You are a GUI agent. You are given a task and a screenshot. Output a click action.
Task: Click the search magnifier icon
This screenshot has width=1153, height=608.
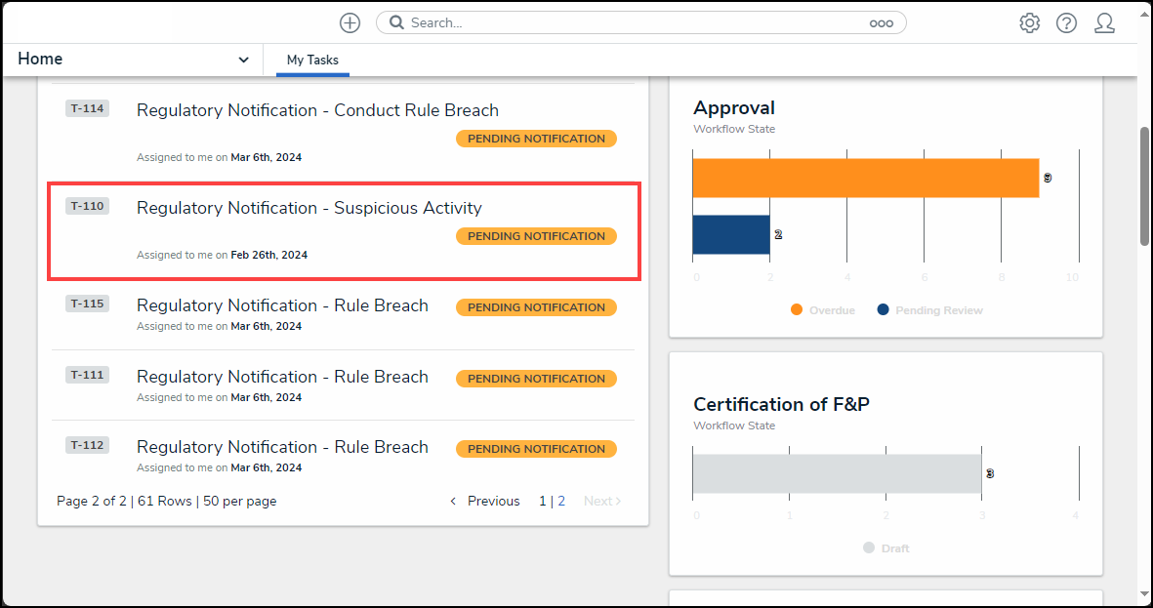click(394, 22)
